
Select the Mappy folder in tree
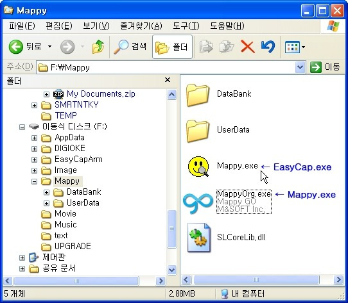(x=67, y=181)
